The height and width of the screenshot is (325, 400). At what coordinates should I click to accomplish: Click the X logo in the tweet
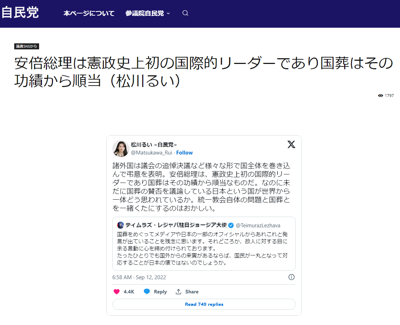[x=291, y=144]
